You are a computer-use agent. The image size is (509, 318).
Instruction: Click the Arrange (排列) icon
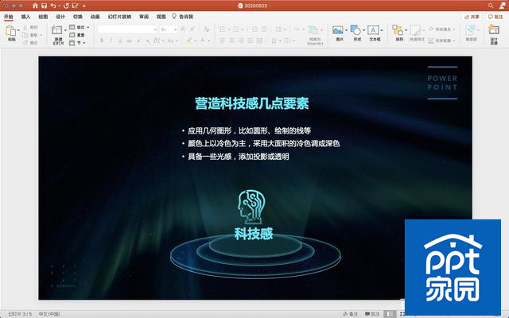pos(398,30)
